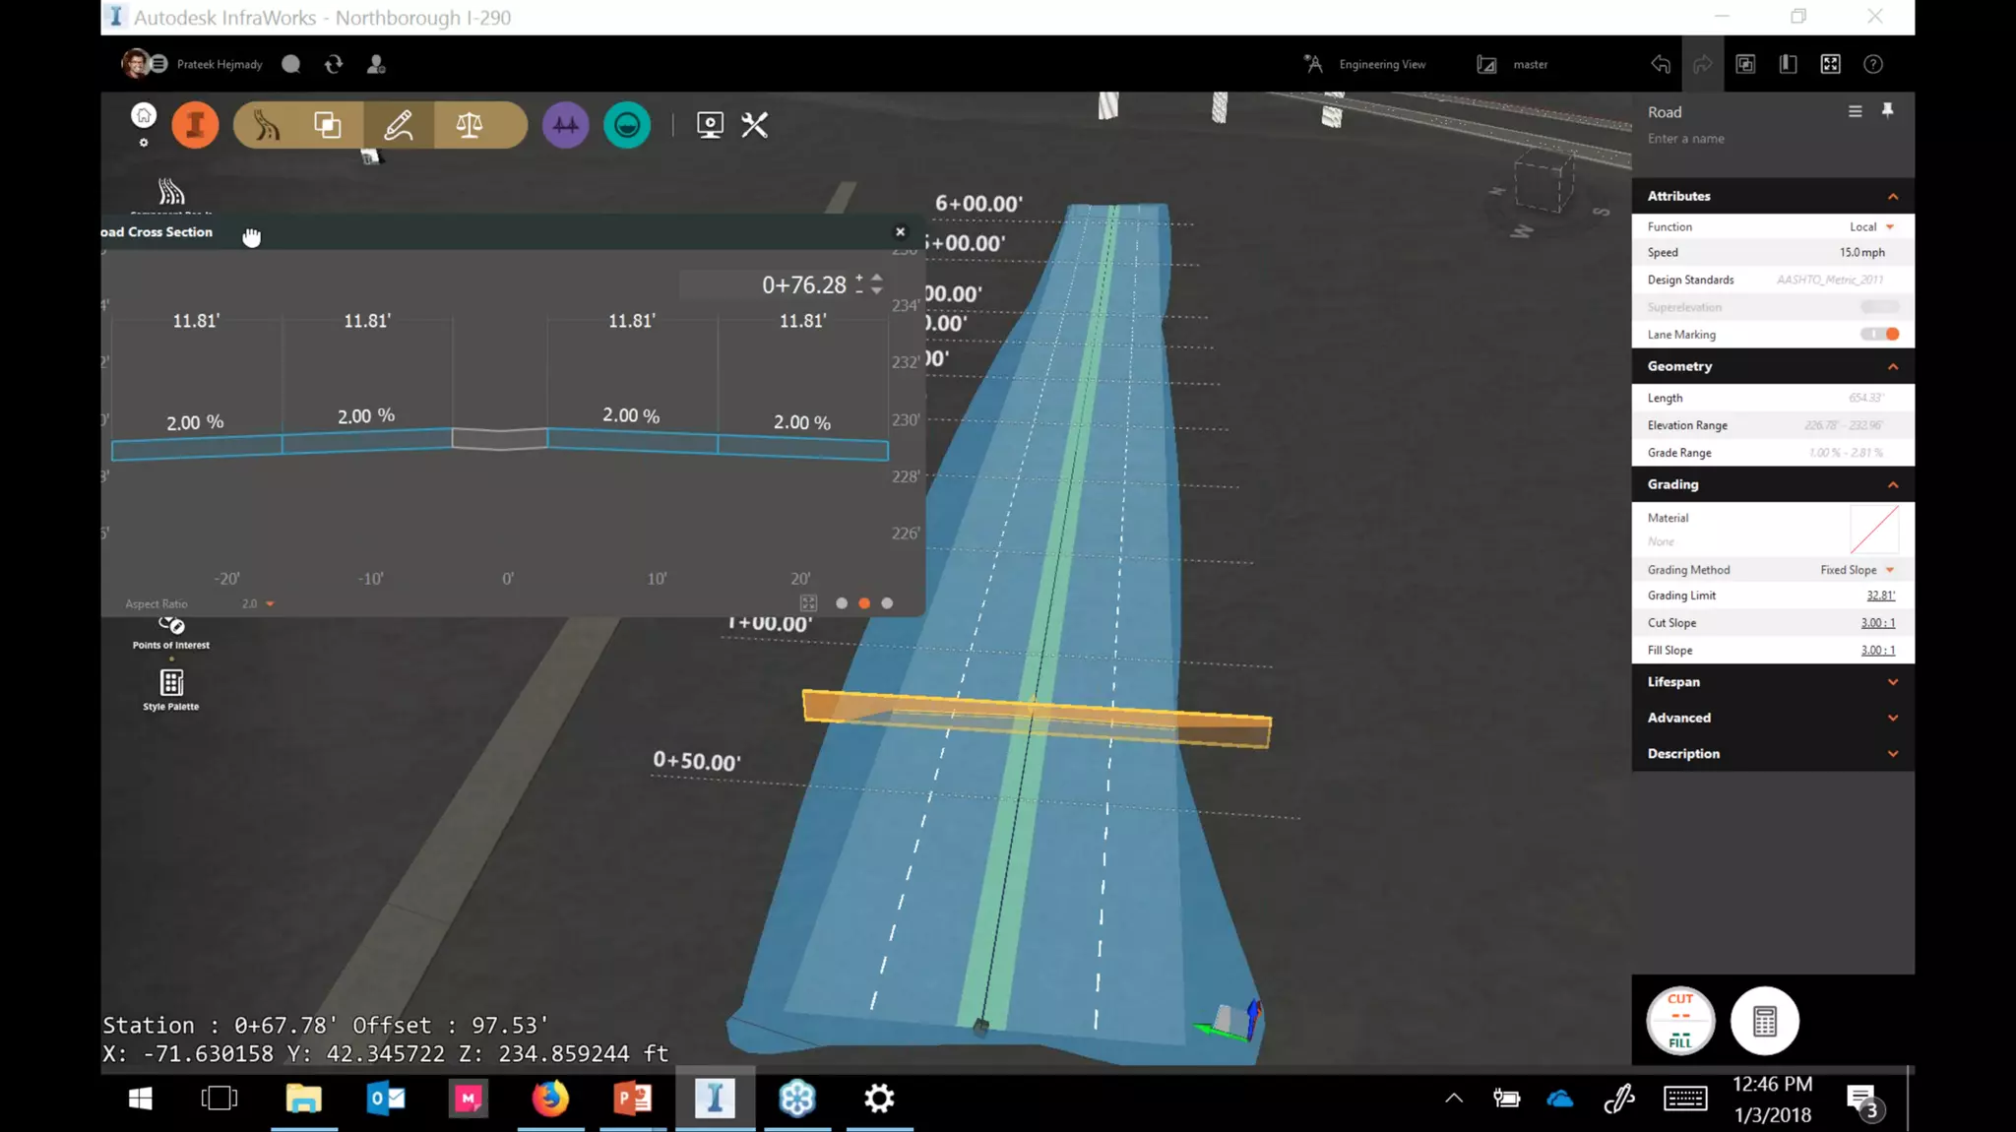Select the first cross section view dot
The height and width of the screenshot is (1132, 2016).
(x=842, y=603)
